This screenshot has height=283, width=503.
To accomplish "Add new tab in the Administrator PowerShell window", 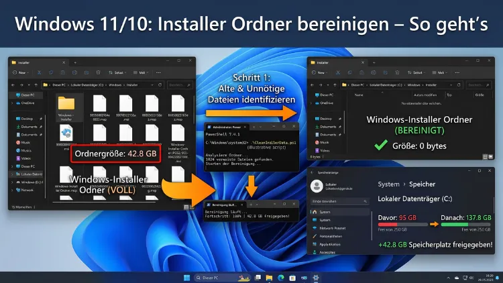I will (x=254, y=127).
